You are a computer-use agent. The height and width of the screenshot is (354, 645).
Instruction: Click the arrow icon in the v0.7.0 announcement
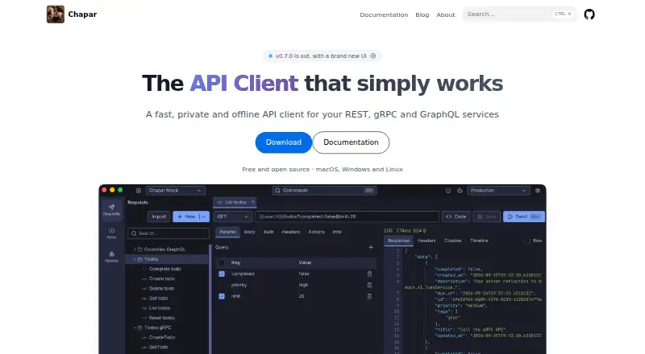pos(373,56)
